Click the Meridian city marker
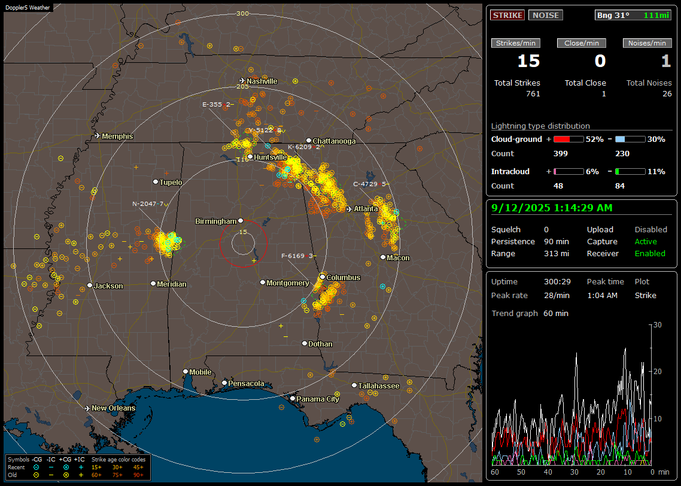This screenshot has width=681, height=486. [153, 284]
